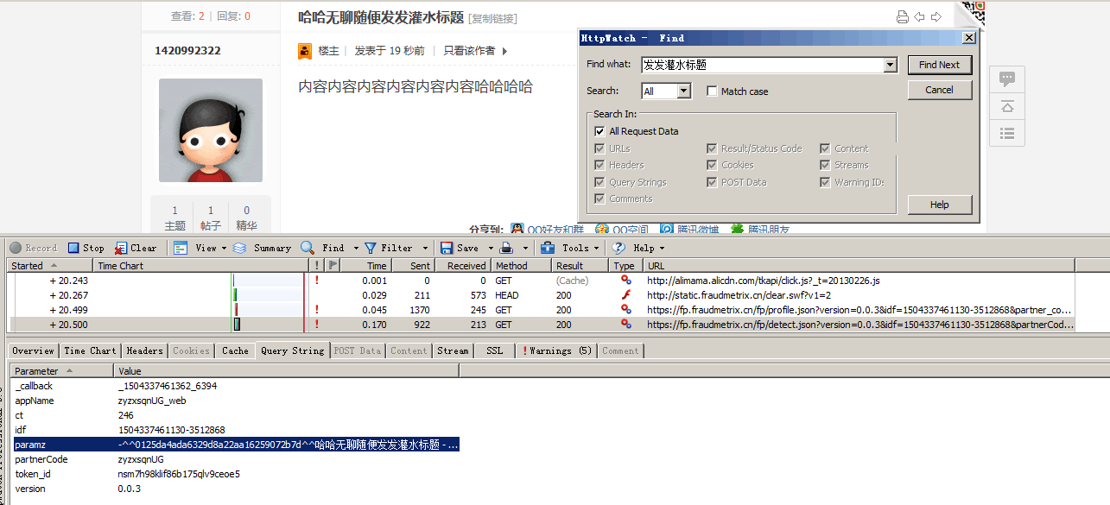The width and height of the screenshot is (1110, 505).
Task: Click Cancel in the Find dialog
Action: coord(939,90)
